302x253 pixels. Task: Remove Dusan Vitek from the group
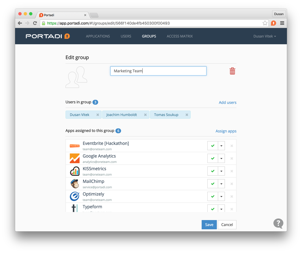point(98,115)
